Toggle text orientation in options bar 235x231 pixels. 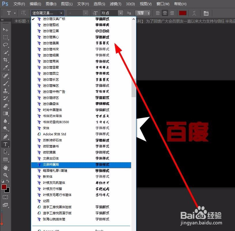[x=23, y=13]
